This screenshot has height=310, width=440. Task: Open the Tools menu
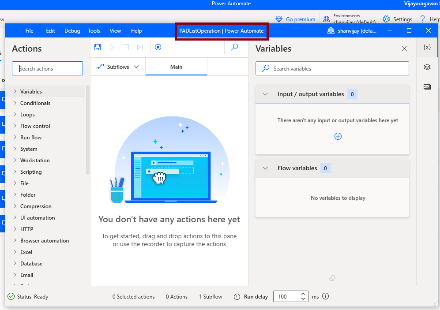click(x=94, y=31)
